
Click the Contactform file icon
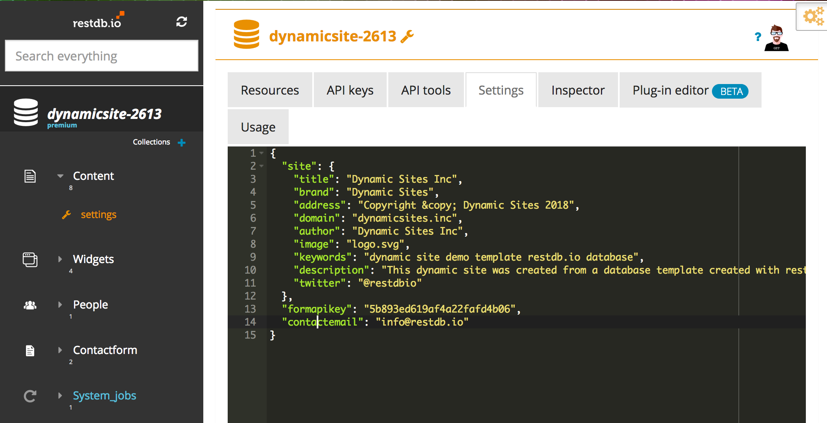[30, 351]
